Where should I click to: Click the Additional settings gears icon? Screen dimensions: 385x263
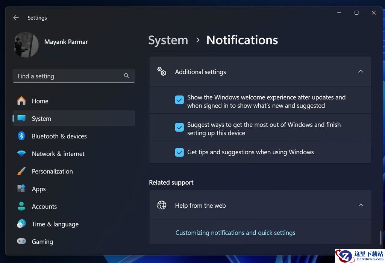point(162,71)
